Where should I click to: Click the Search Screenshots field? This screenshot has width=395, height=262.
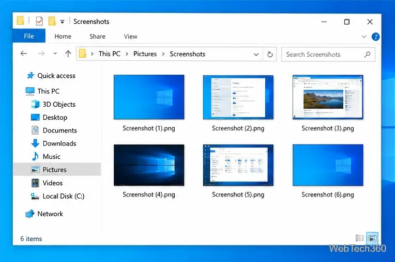328,54
